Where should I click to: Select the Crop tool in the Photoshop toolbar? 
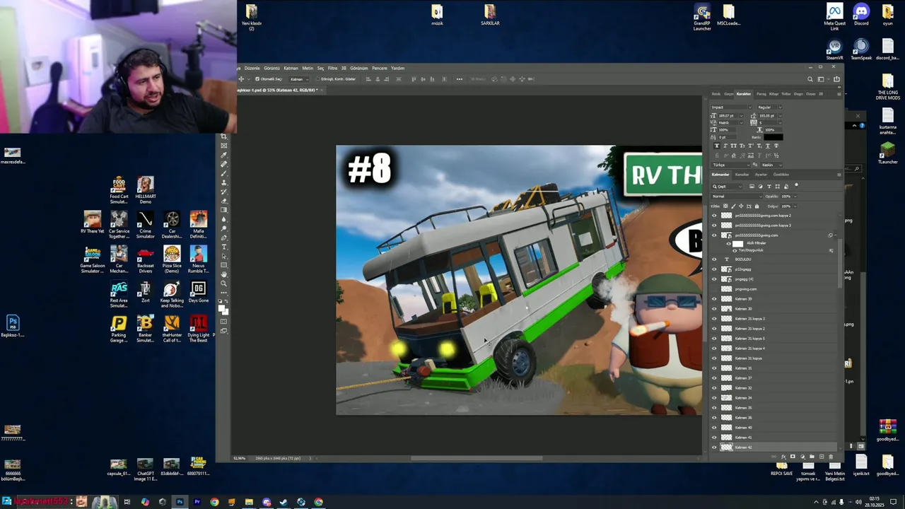[x=224, y=136]
